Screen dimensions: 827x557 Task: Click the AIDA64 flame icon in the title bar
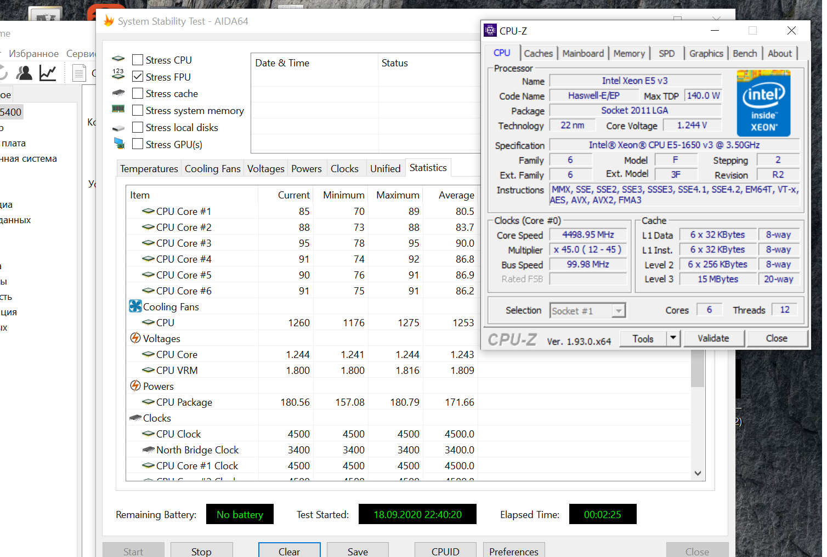click(109, 21)
